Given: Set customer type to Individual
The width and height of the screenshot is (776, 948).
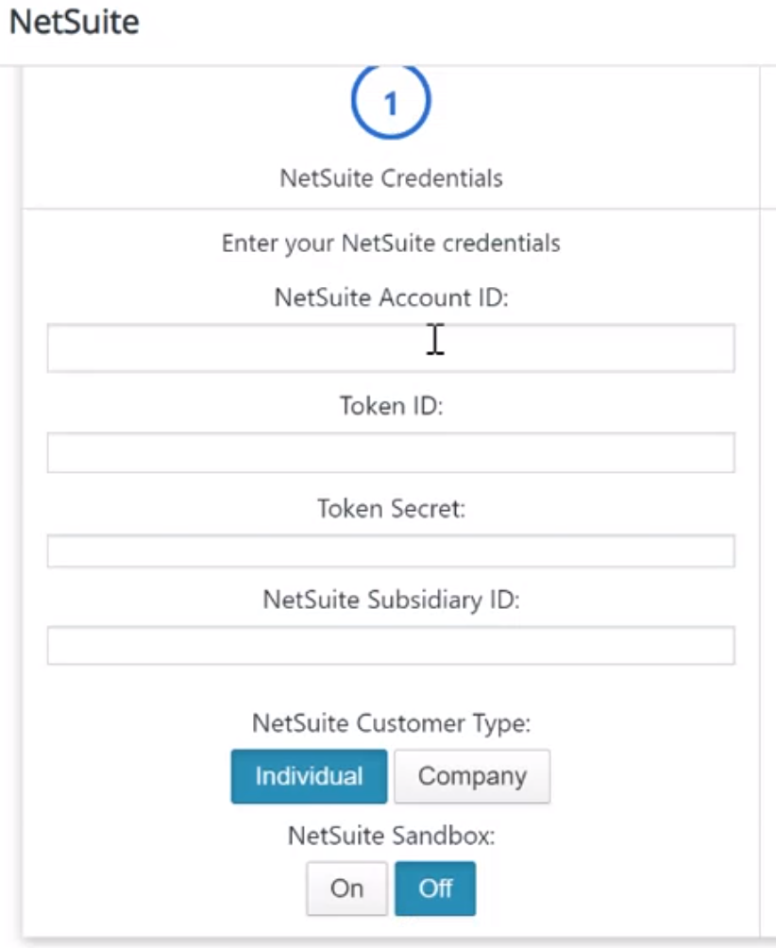Looking at the screenshot, I should click(309, 776).
